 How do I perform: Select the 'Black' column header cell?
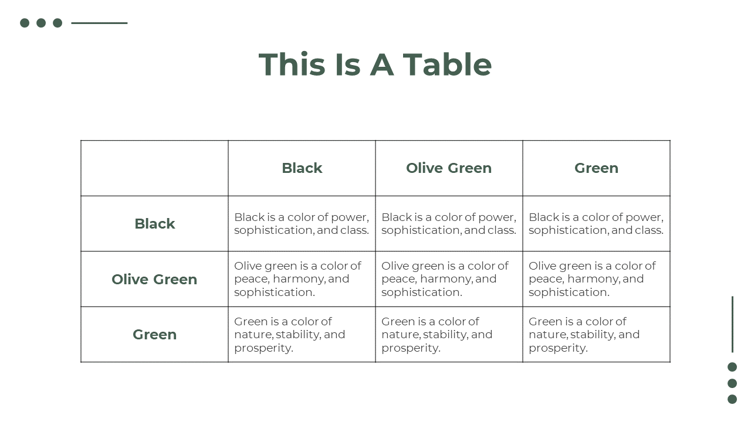(x=302, y=168)
